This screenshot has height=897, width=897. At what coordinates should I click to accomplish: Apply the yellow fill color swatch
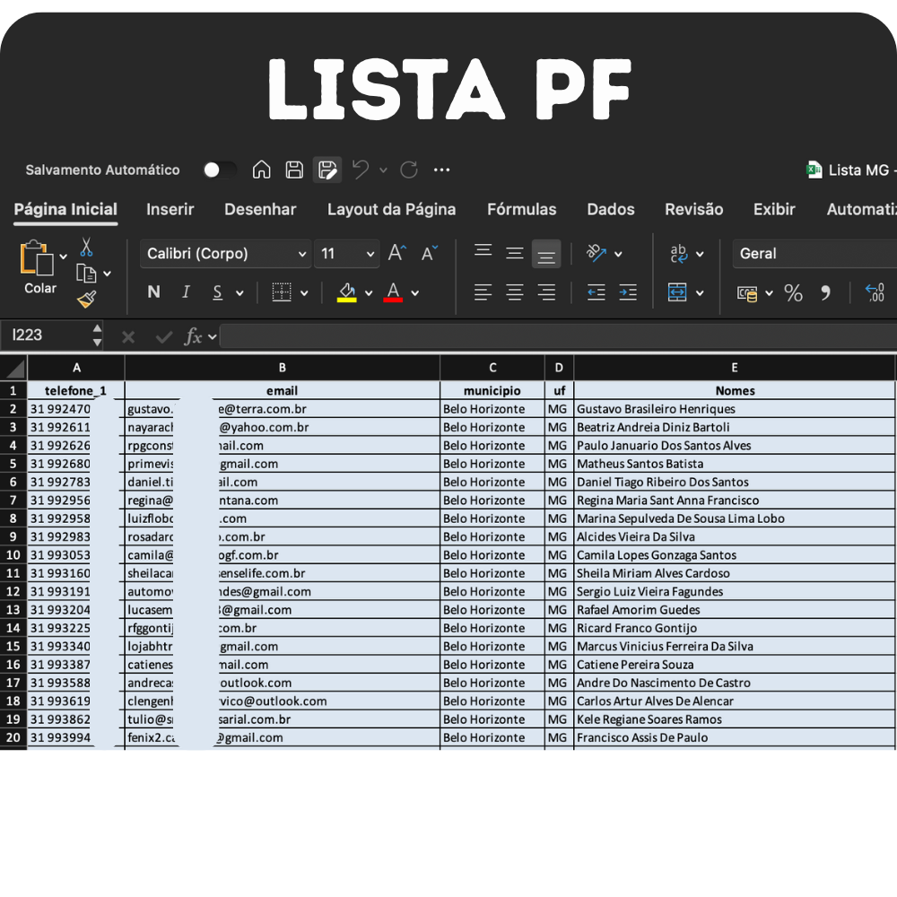(x=347, y=292)
